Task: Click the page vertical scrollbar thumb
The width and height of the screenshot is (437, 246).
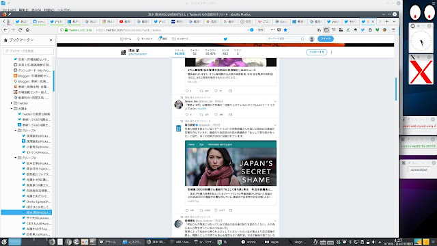Action: click(396, 89)
